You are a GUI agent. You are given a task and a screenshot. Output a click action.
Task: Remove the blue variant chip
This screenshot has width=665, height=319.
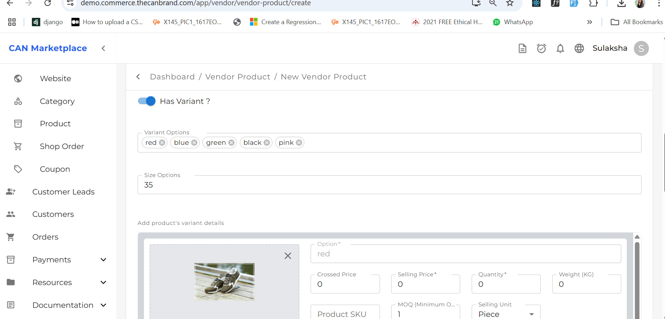[x=194, y=143]
